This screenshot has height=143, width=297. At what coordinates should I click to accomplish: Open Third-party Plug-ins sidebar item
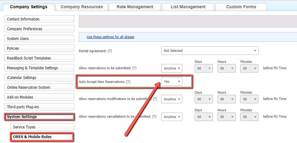(x=39, y=107)
